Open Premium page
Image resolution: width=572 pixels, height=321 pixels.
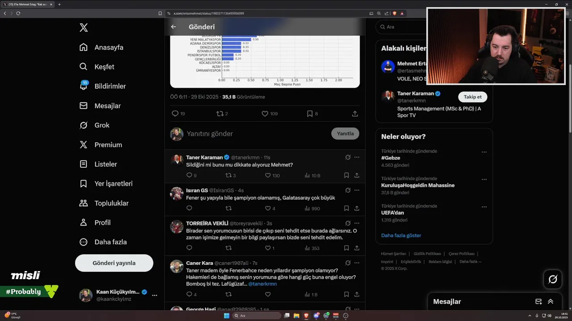coord(101,145)
